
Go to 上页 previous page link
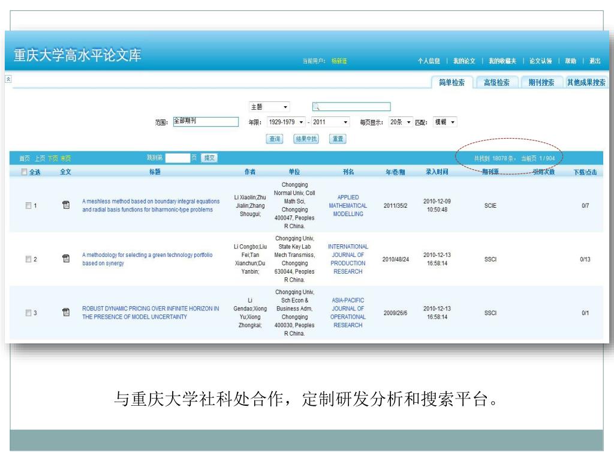(x=40, y=158)
